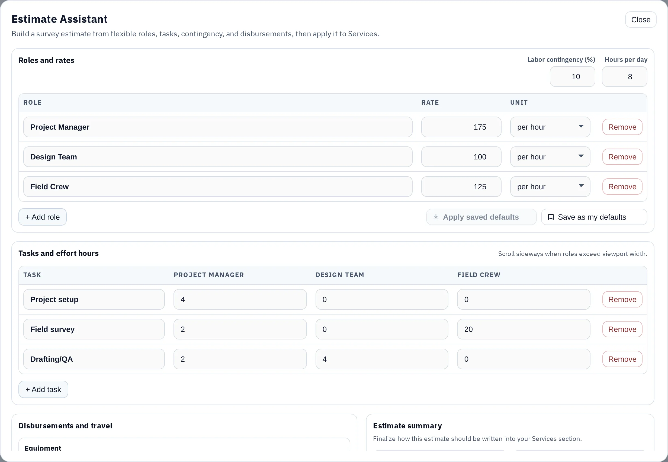Click the Add task button
668x462 pixels.
[43, 389]
